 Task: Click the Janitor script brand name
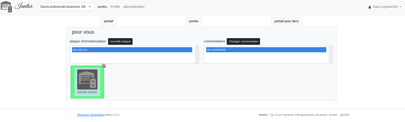pos(24,6)
